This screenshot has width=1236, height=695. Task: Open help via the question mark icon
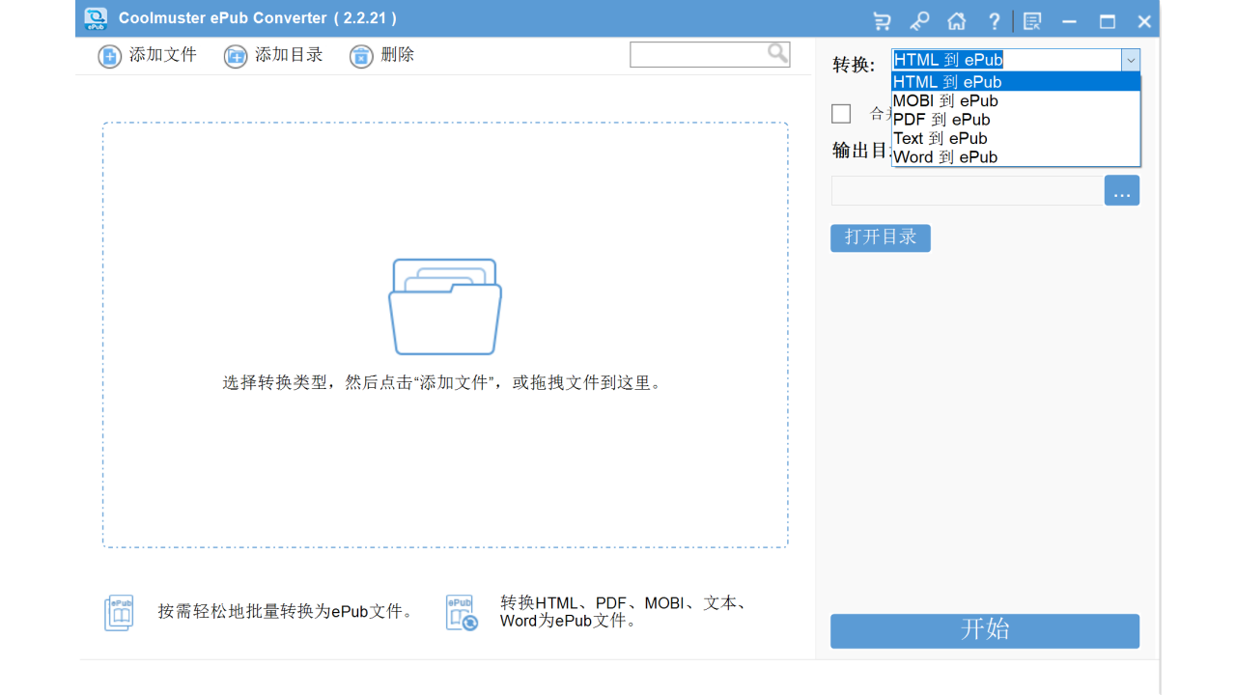point(994,20)
